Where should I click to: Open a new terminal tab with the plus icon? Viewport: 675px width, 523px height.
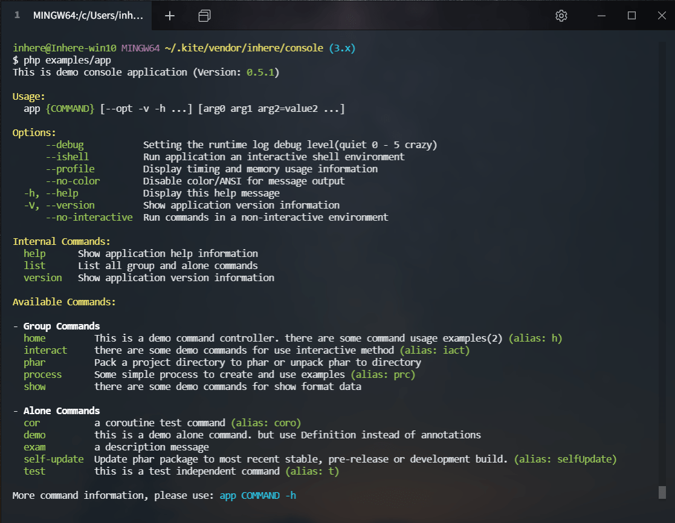[169, 16]
